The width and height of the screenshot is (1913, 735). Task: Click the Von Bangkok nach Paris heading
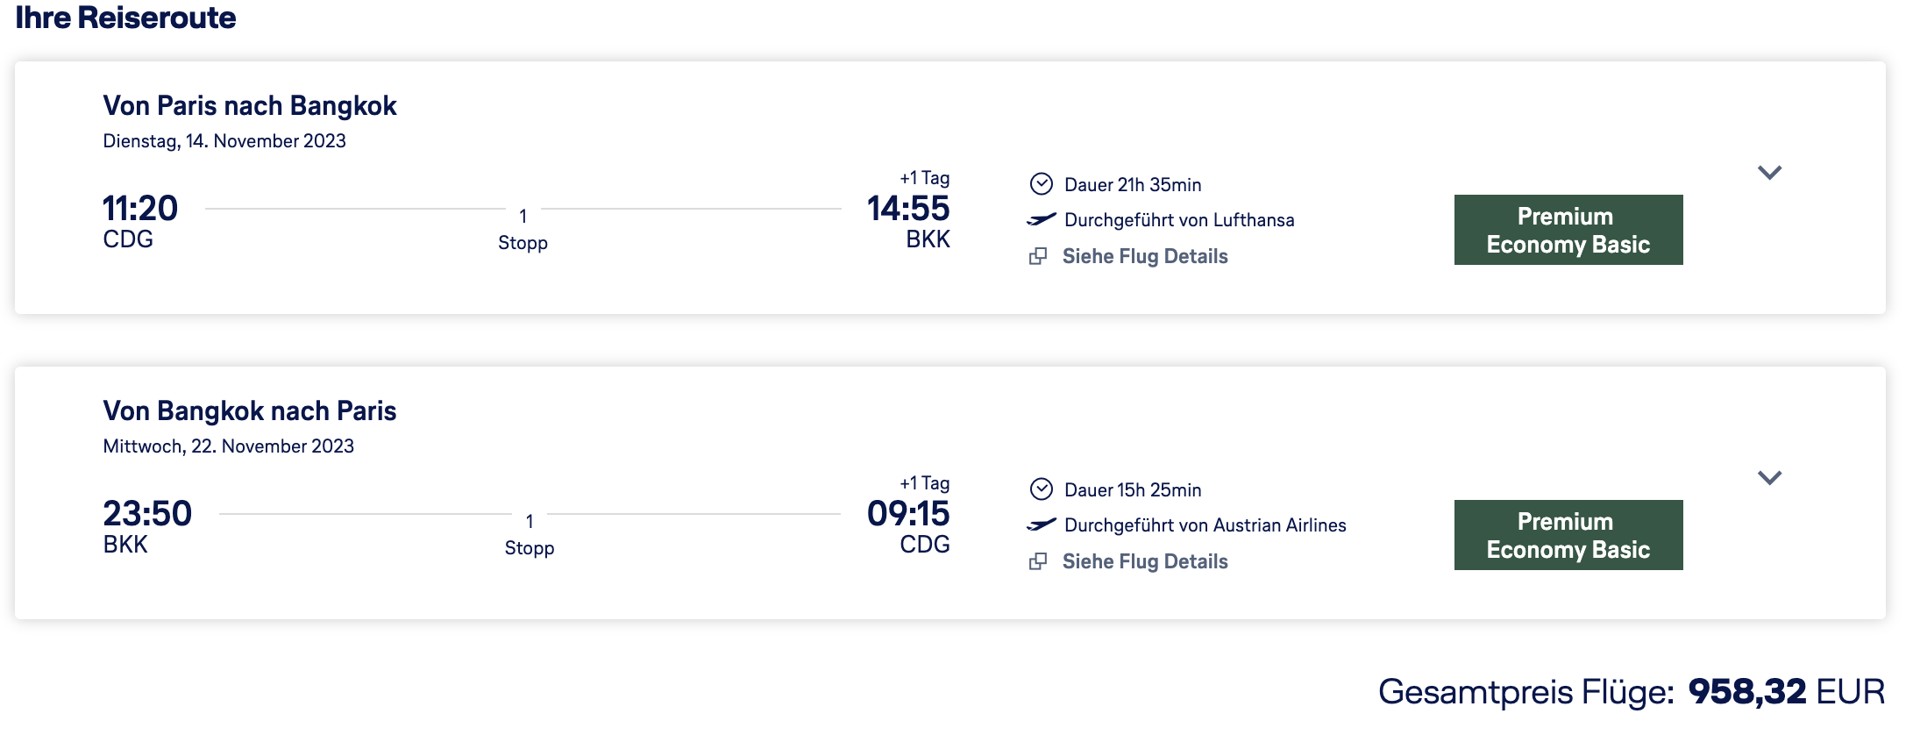(250, 411)
